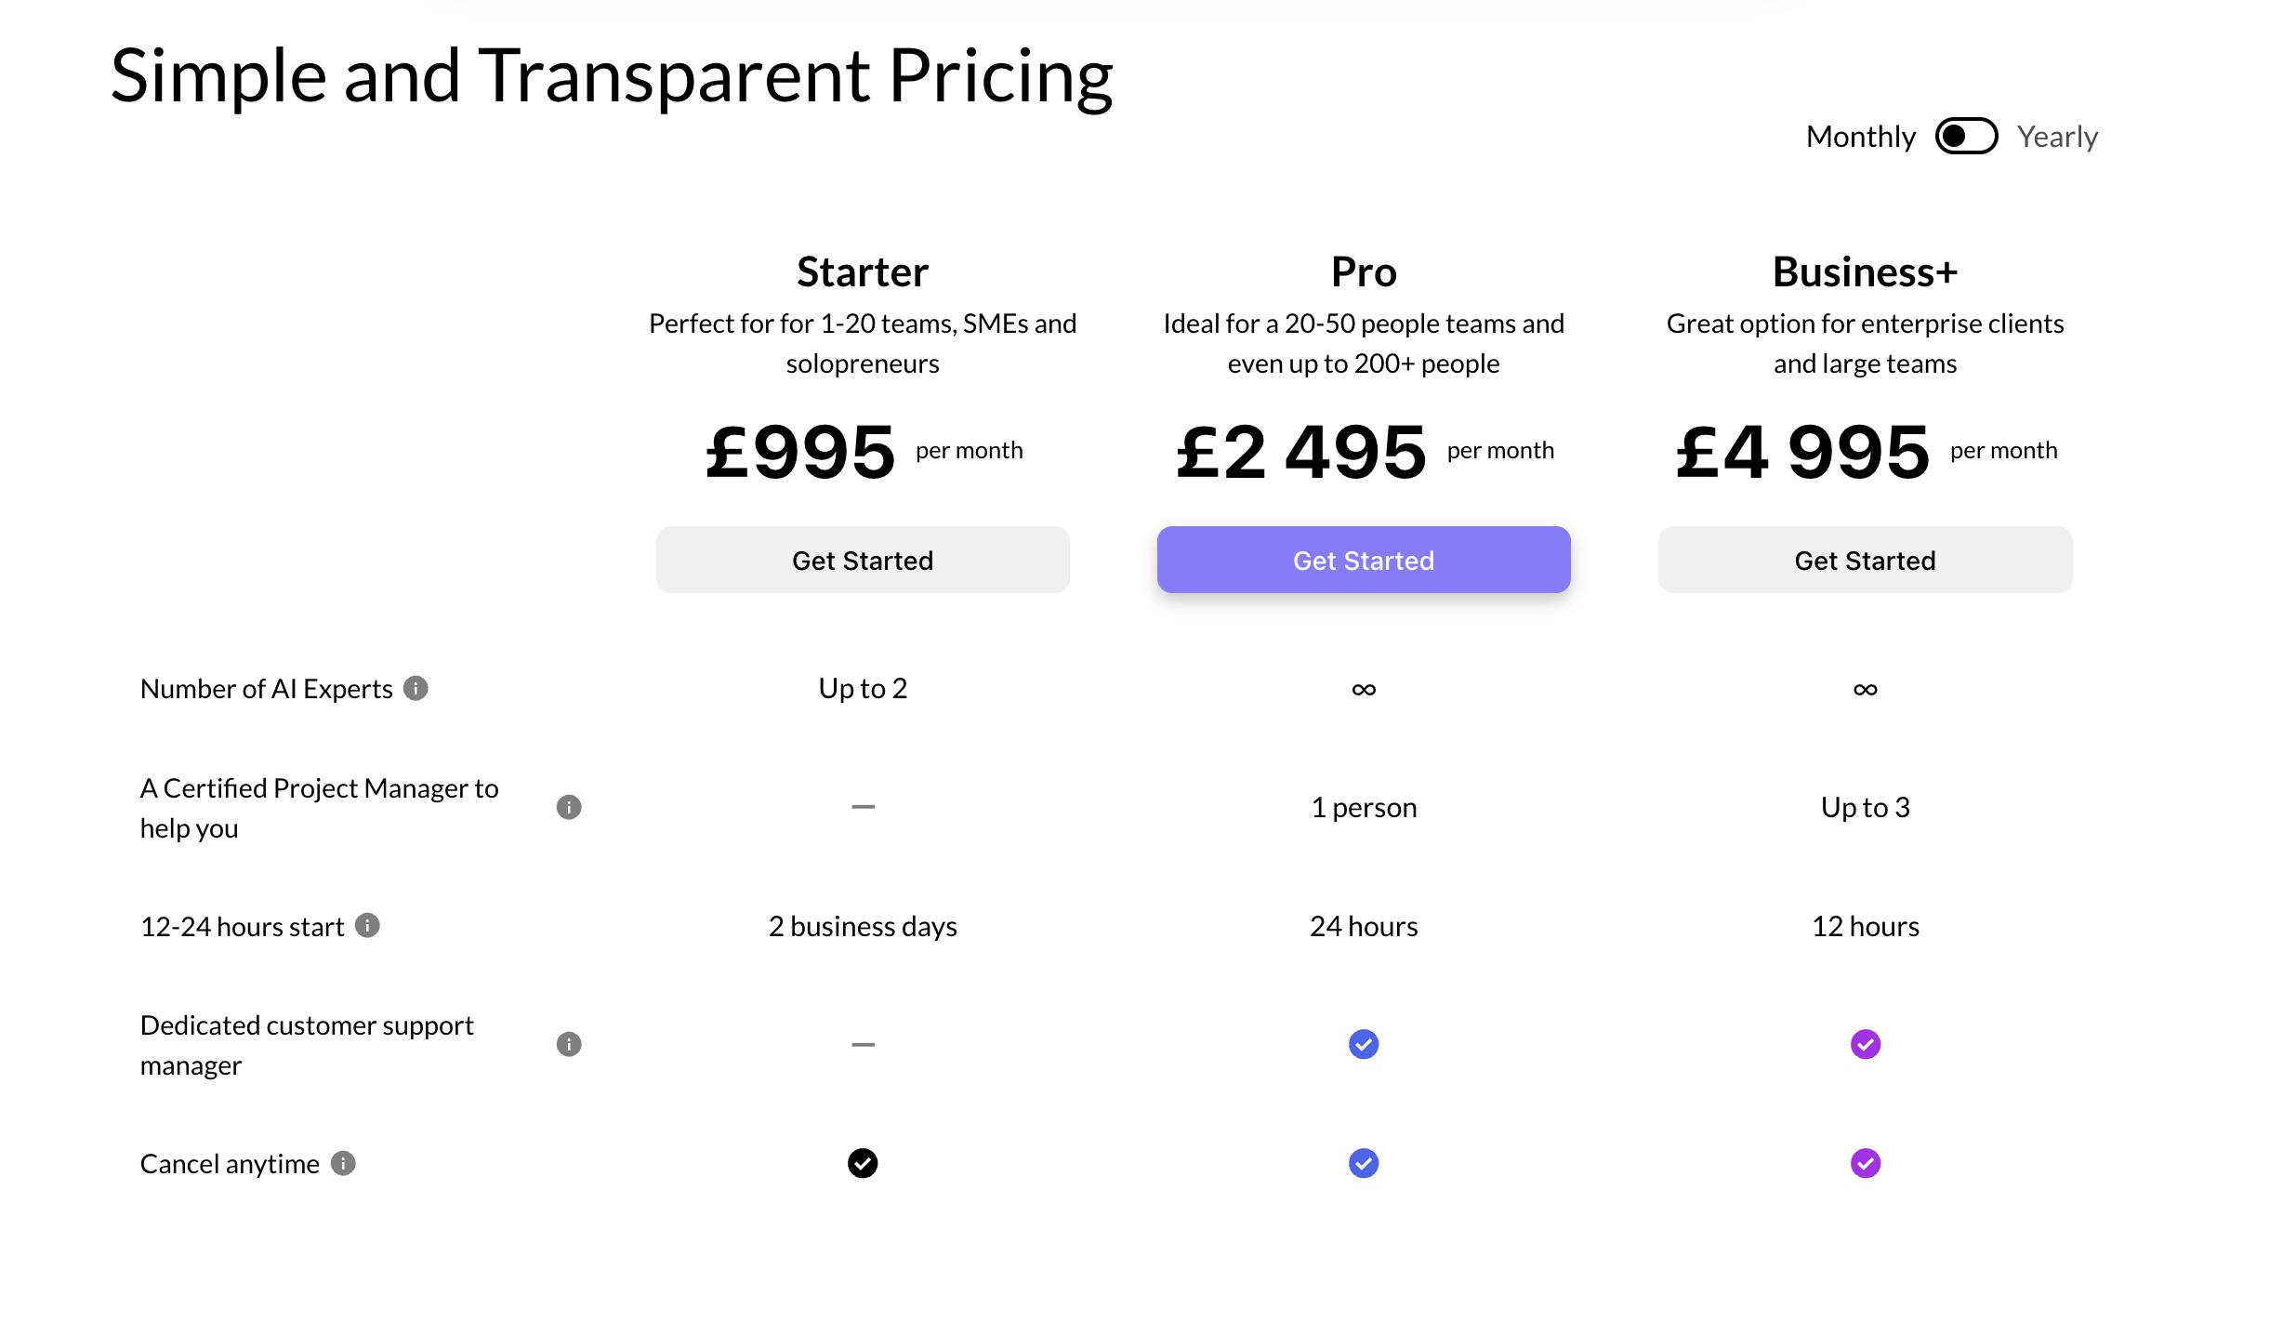
Task: Click the Starter plan heading
Action: tap(863, 271)
